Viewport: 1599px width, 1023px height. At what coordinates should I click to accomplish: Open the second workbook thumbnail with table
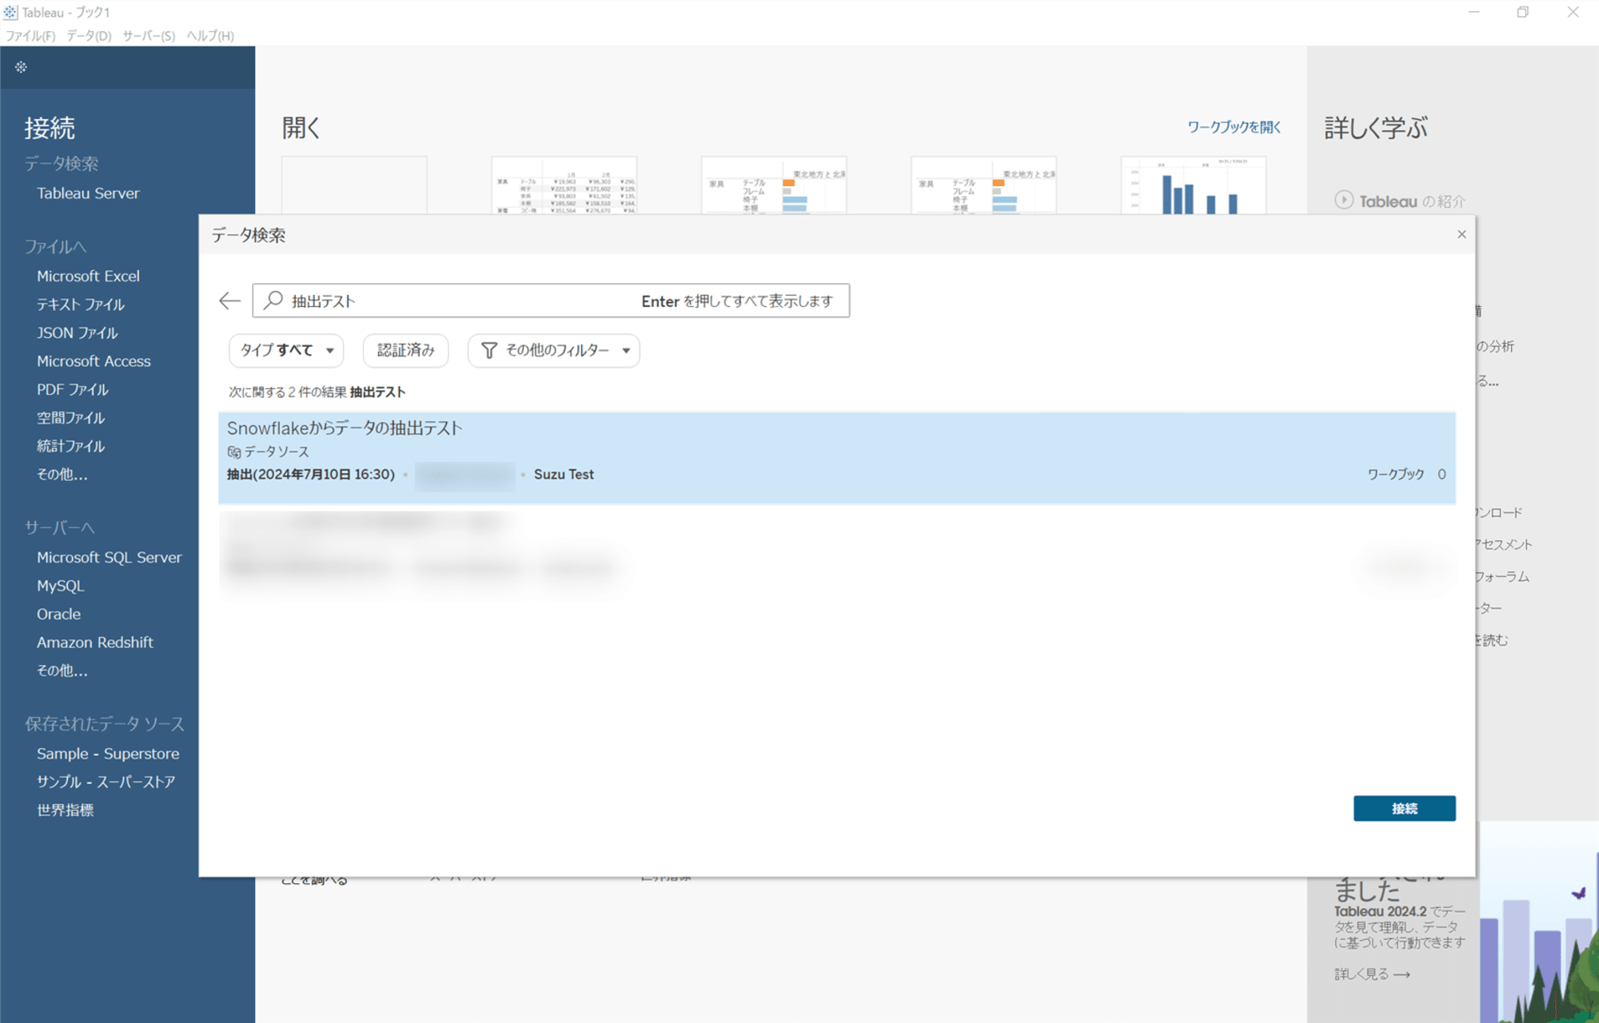pyautogui.click(x=564, y=185)
